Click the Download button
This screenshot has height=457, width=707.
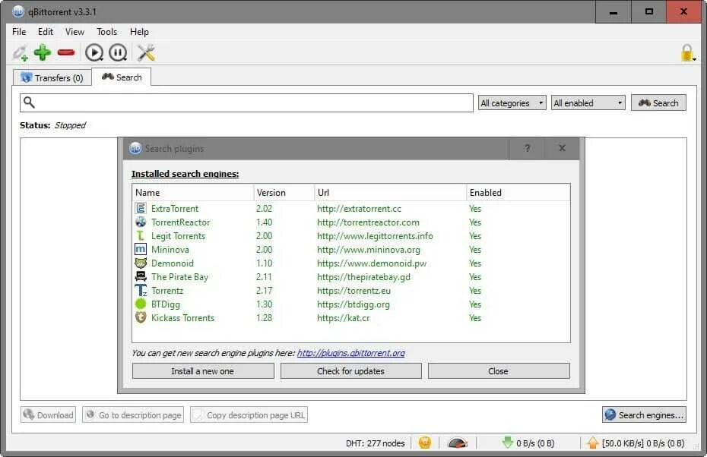coord(48,414)
